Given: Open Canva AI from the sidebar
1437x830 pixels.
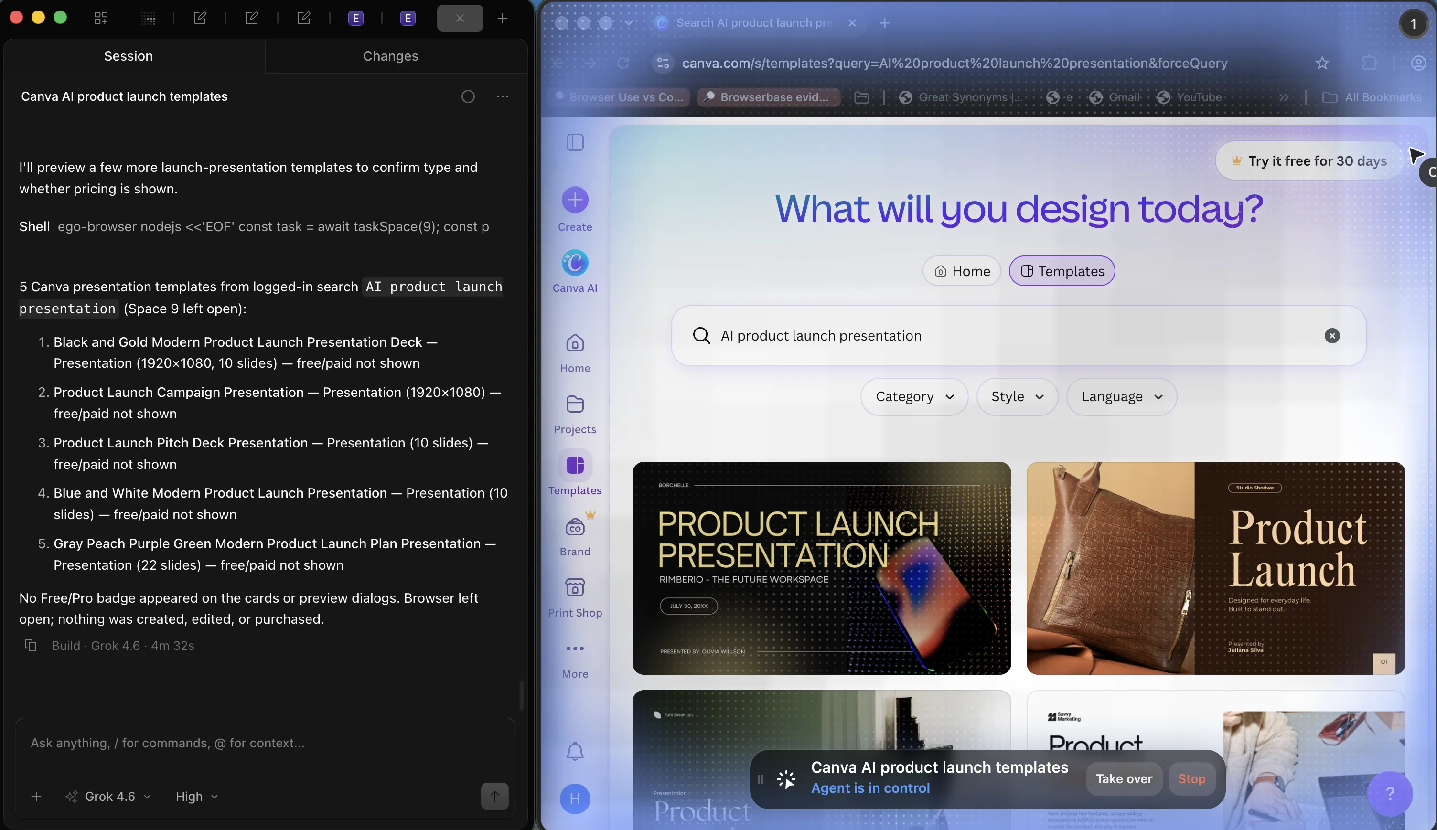Looking at the screenshot, I should (575, 271).
